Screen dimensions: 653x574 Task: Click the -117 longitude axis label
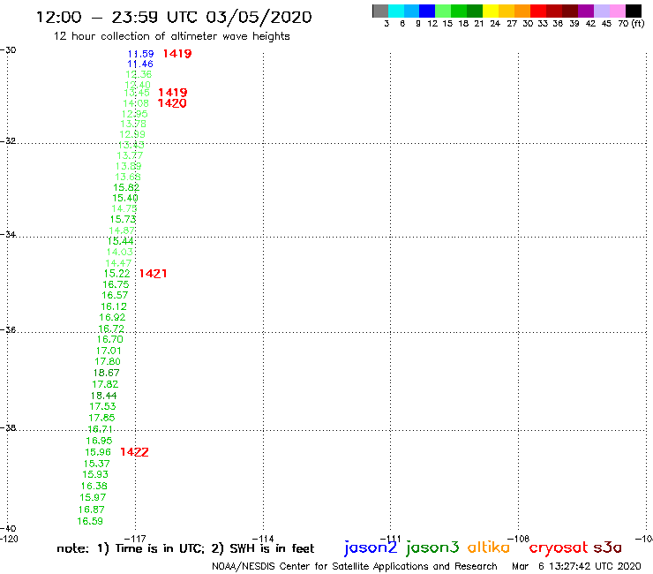[x=135, y=539]
